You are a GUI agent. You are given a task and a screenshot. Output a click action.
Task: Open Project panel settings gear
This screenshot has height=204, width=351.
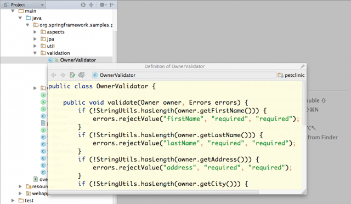click(103, 5)
